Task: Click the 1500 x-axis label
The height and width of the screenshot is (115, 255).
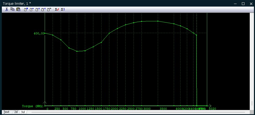Action: tap(98, 109)
